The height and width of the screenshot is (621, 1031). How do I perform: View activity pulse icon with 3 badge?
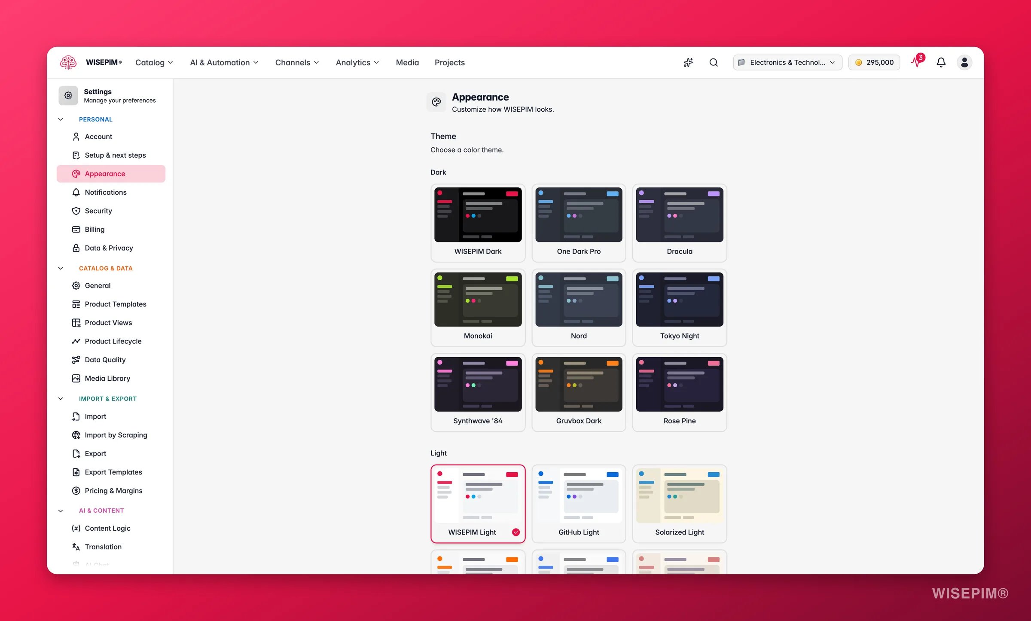(917, 61)
